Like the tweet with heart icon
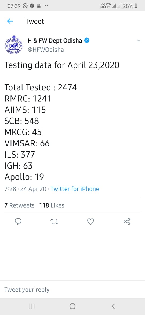Image resolution: width=145 pixels, height=315 pixels. pos(90,221)
